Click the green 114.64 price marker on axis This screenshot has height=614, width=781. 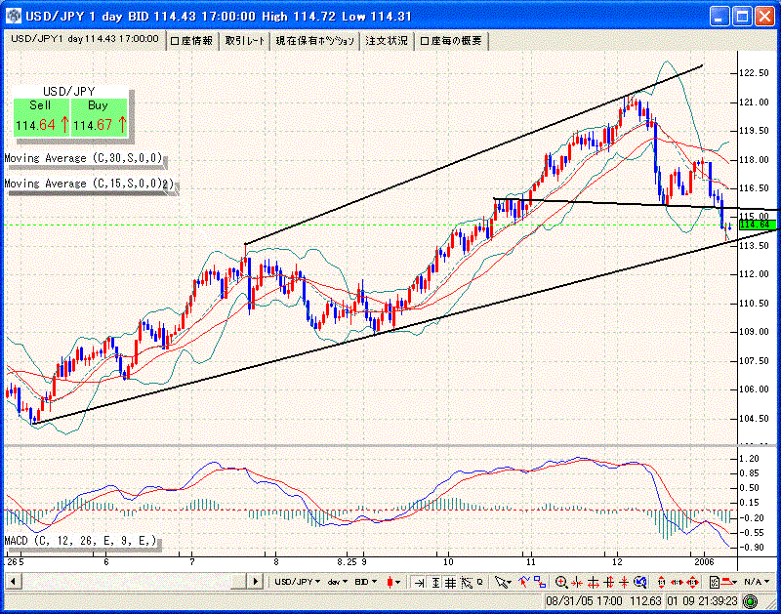pyautogui.click(x=758, y=225)
